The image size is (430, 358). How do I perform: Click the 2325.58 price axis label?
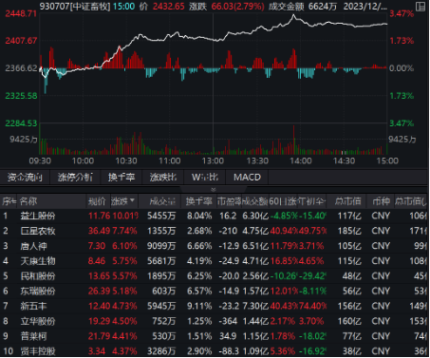[x=21, y=96]
